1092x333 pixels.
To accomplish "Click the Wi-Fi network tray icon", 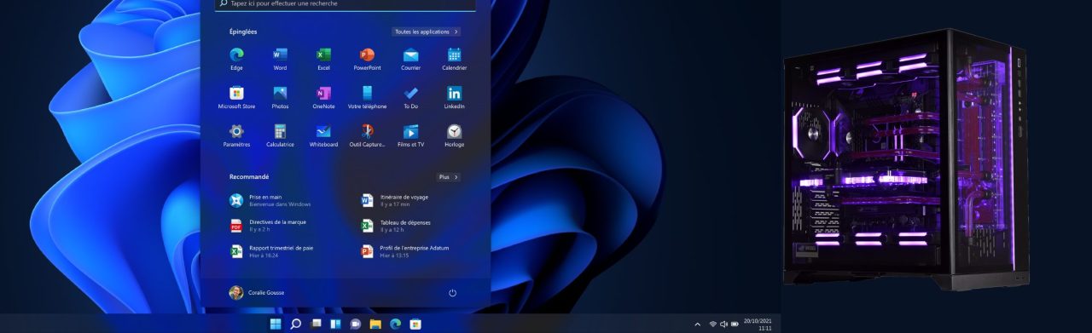I will (712, 324).
